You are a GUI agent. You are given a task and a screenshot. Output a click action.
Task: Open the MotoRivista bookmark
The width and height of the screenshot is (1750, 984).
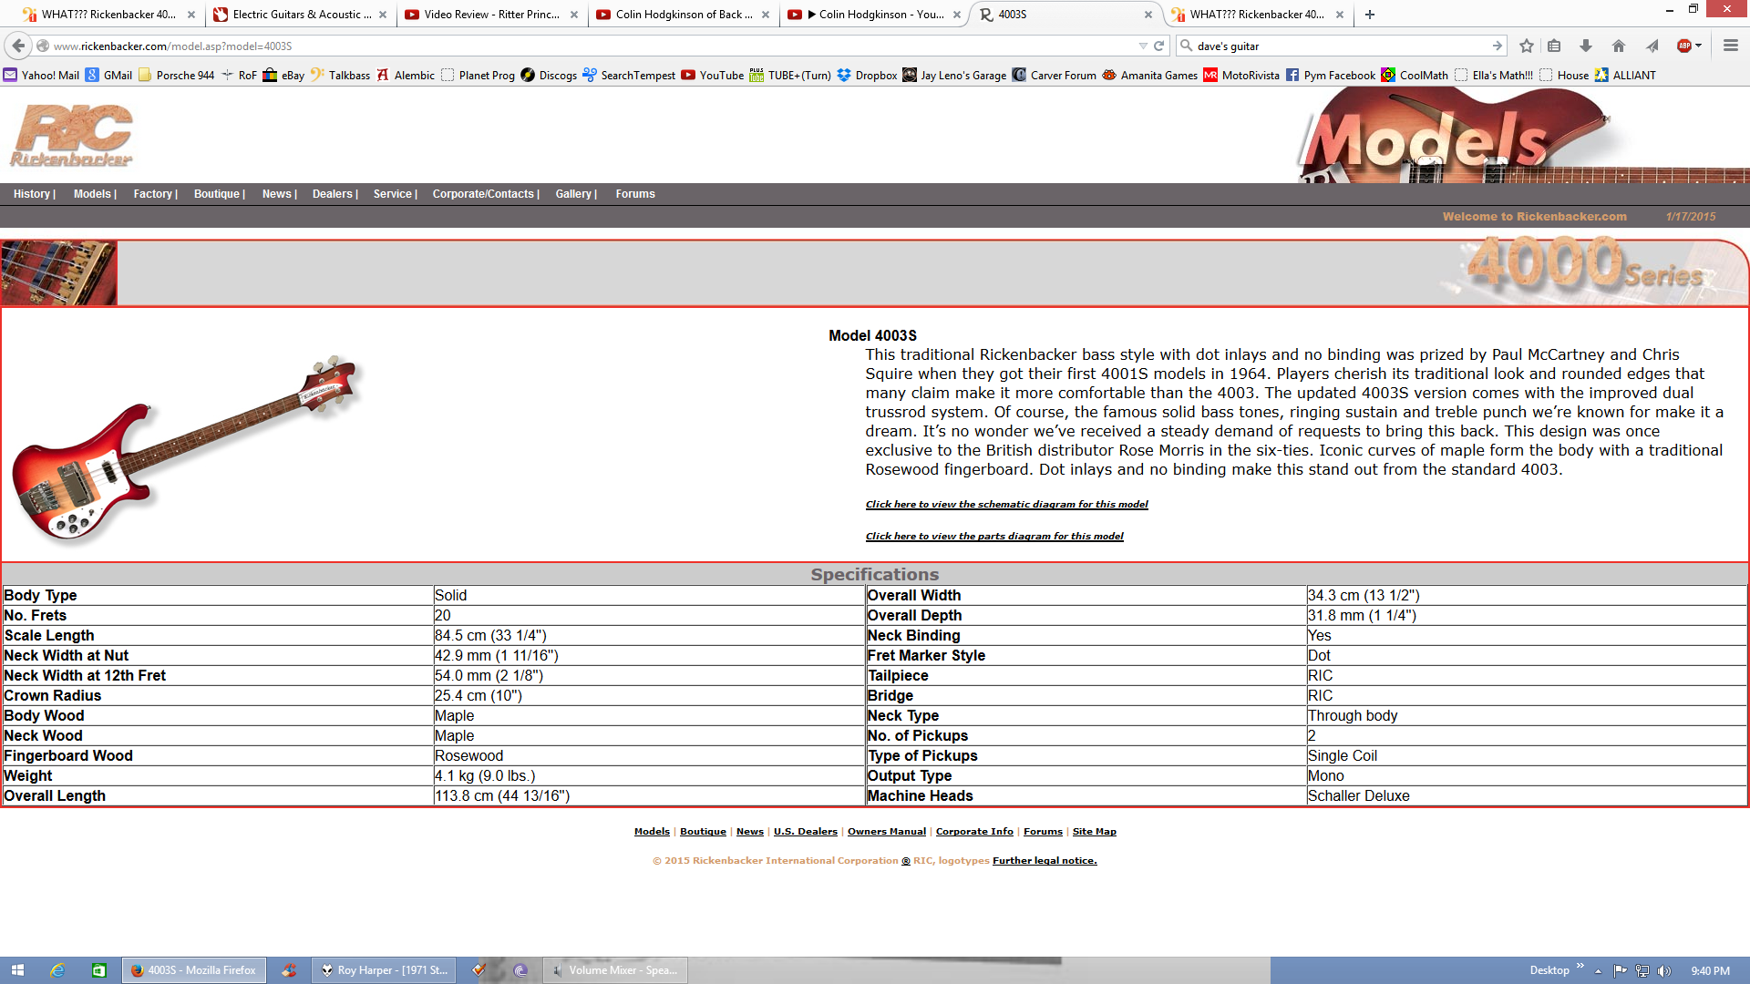[1240, 76]
